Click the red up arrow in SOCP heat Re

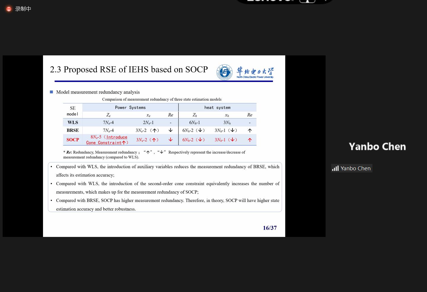pyautogui.click(x=250, y=140)
